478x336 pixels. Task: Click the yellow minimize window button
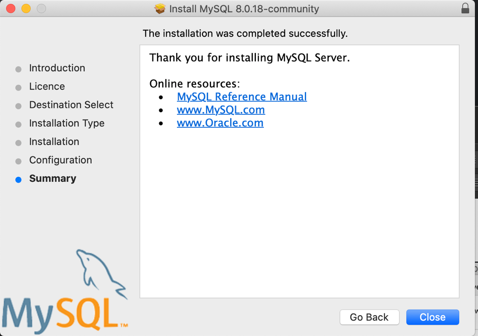pos(26,9)
